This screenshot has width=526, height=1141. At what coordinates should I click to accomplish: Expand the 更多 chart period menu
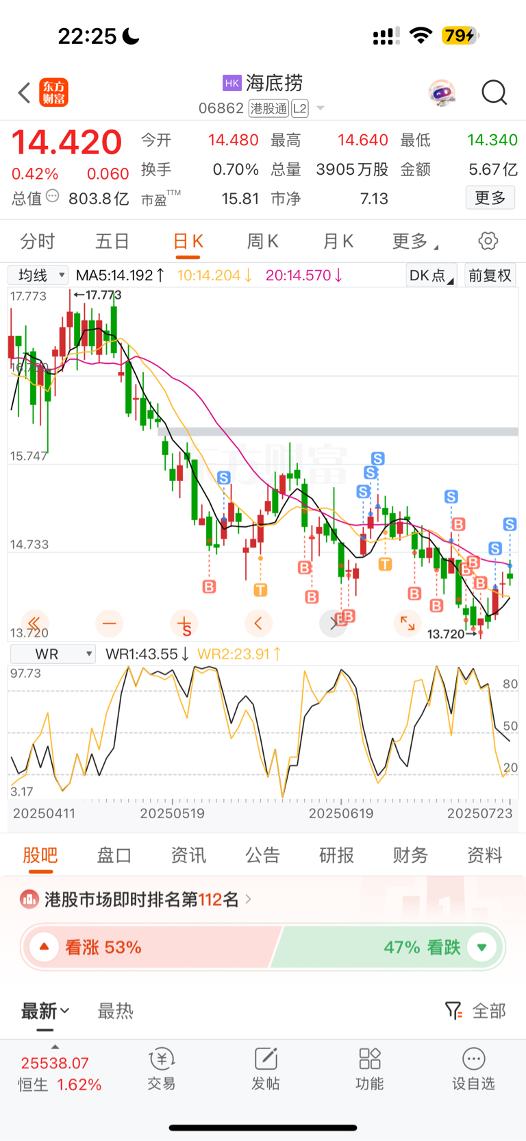(x=416, y=241)
